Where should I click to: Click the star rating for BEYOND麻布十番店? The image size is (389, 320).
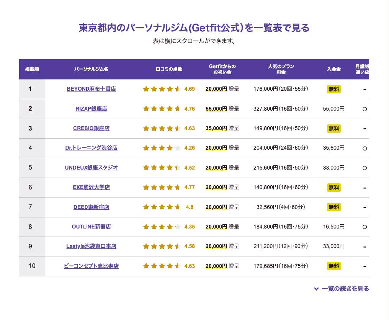[162, 89]
